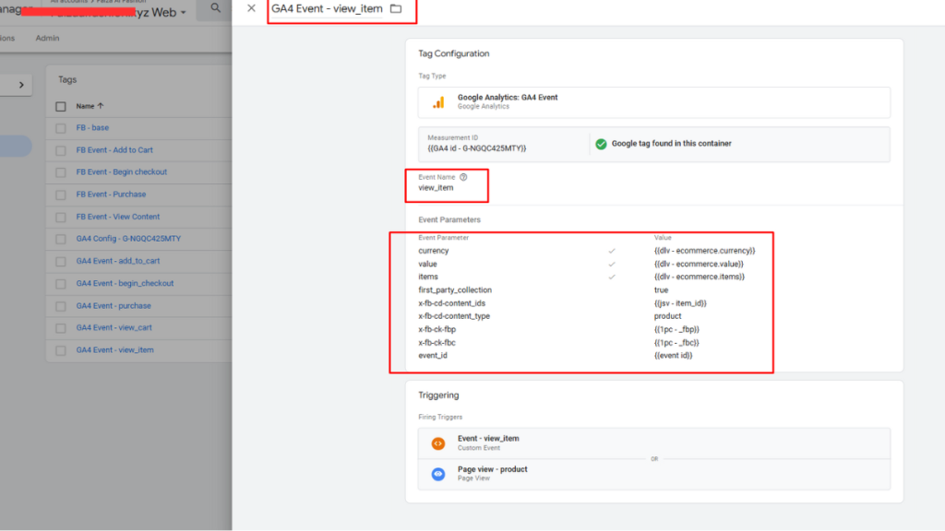This screenshot has height=531, width=945.
Task: Check the FB Event - Purchase row checkbox
Action: tap(61, 195)
